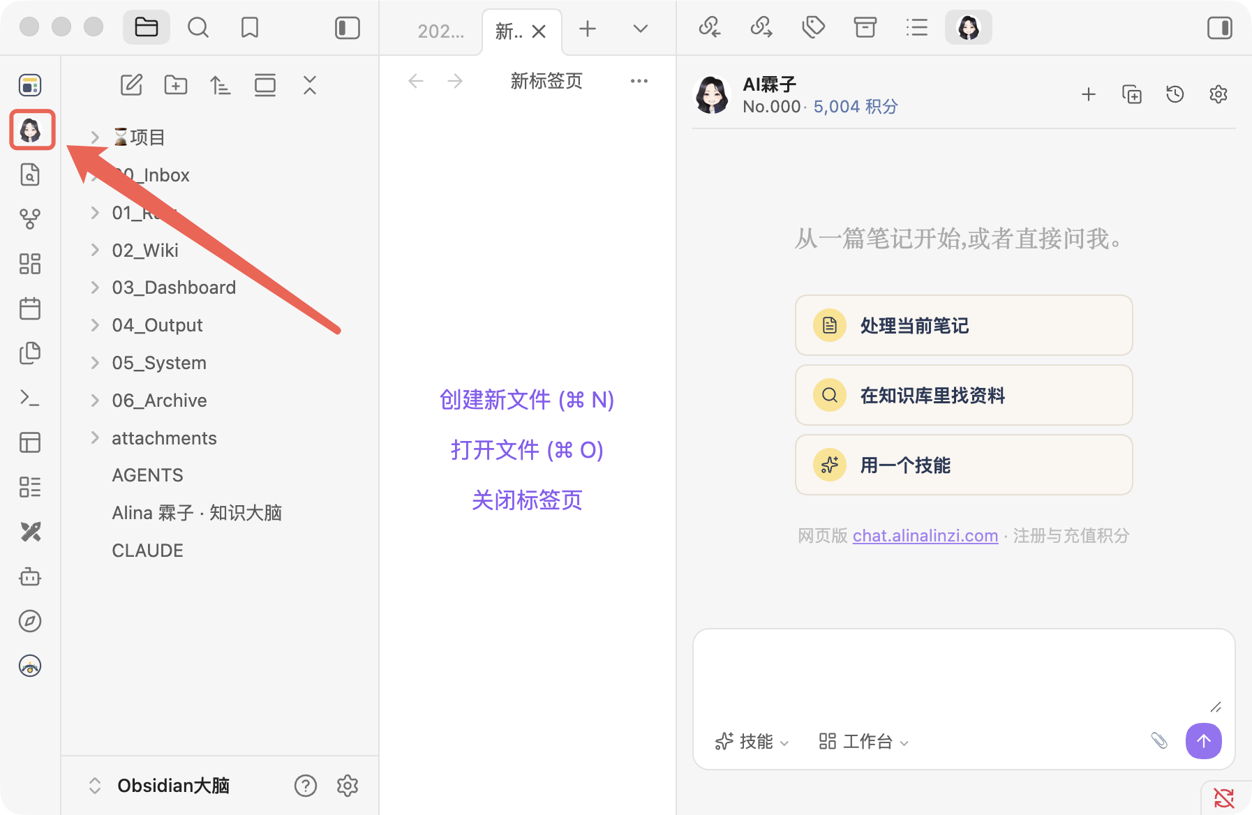Start a new AI chat with plus icon

click(x=1089, y=94)
